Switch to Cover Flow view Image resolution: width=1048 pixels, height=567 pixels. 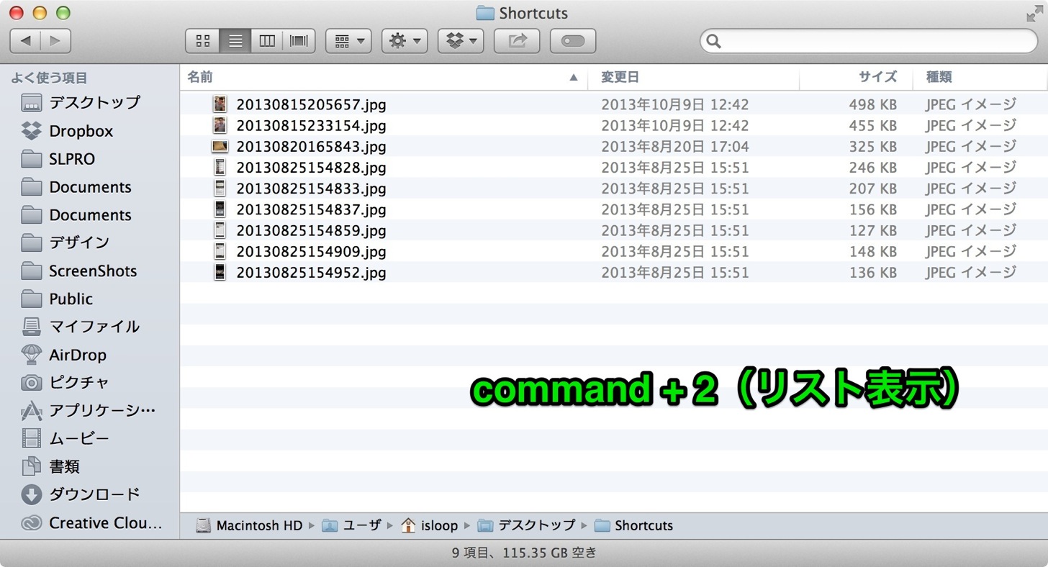[x=299, y=41]
